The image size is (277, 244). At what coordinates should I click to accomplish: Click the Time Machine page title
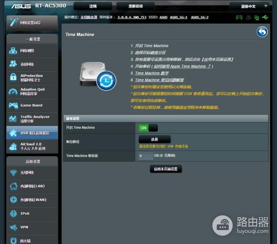pyautogui.click(x=80, y=35)
